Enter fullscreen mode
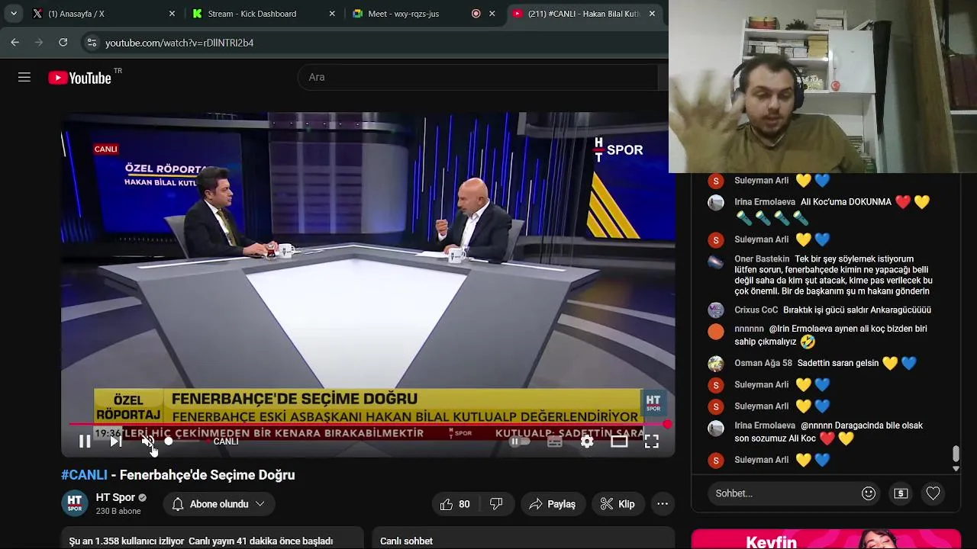977x549 pixels. (x=651, y=441)
